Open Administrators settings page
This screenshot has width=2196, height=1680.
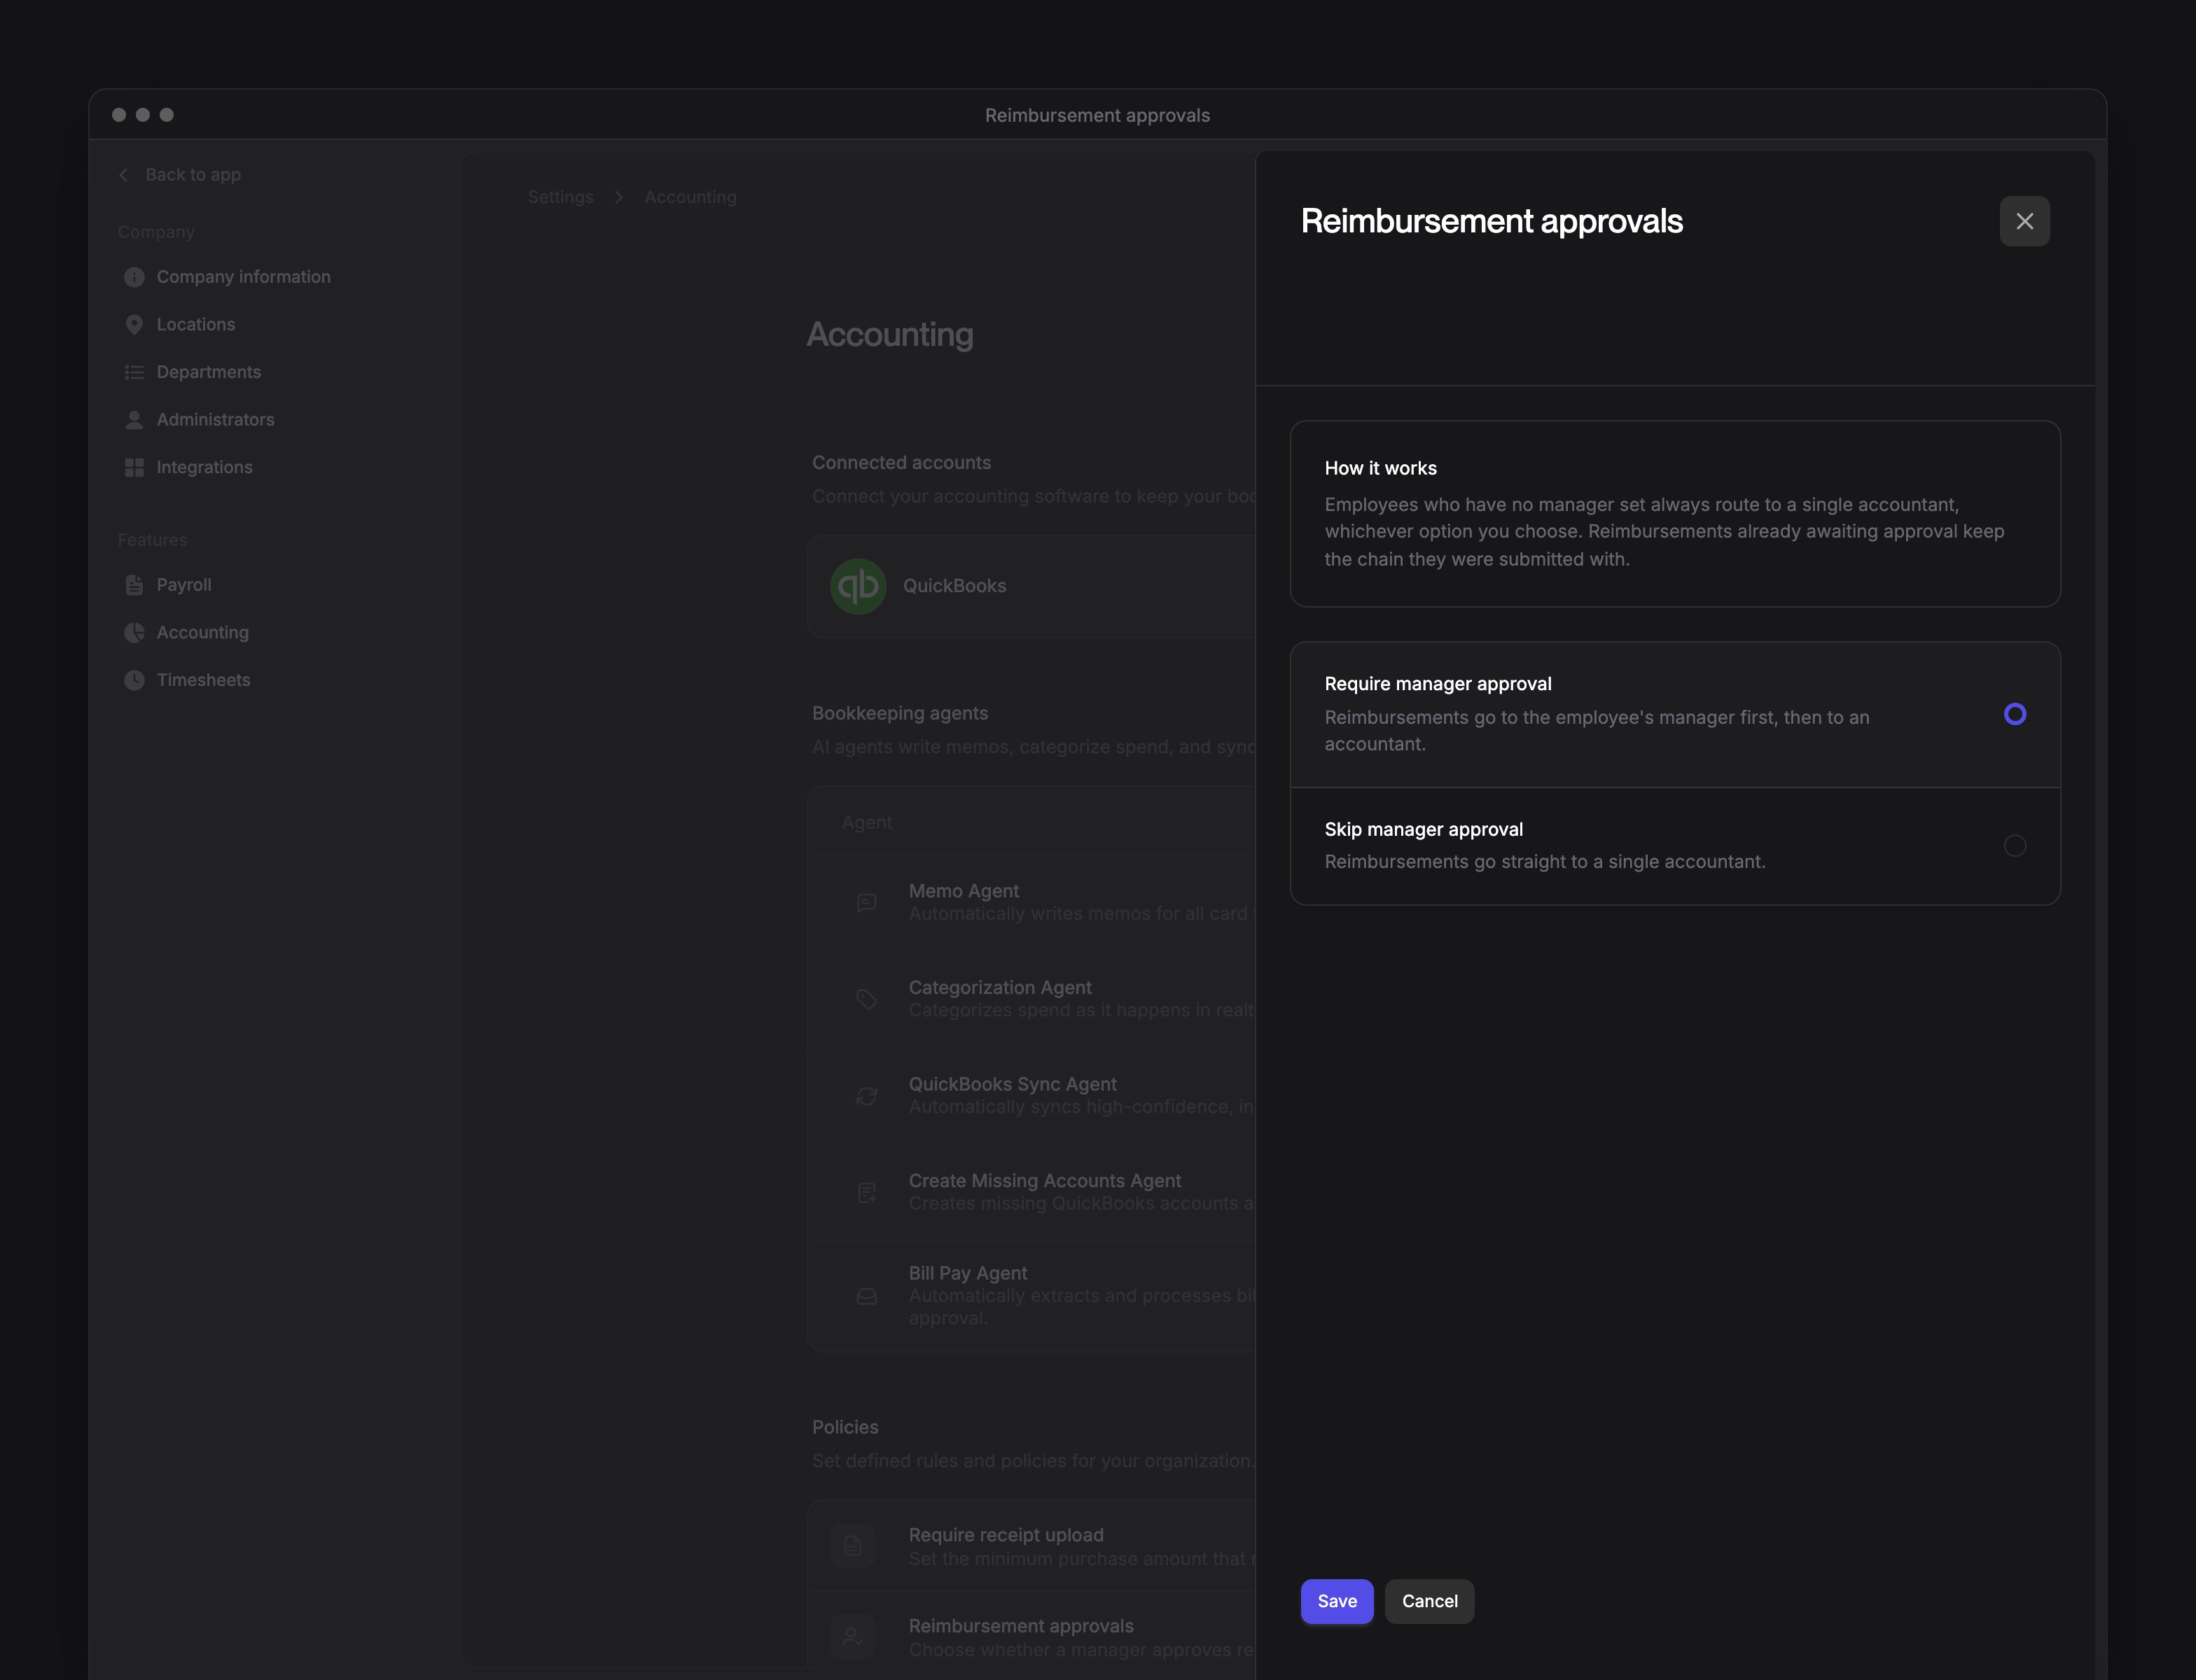(215, 420)
